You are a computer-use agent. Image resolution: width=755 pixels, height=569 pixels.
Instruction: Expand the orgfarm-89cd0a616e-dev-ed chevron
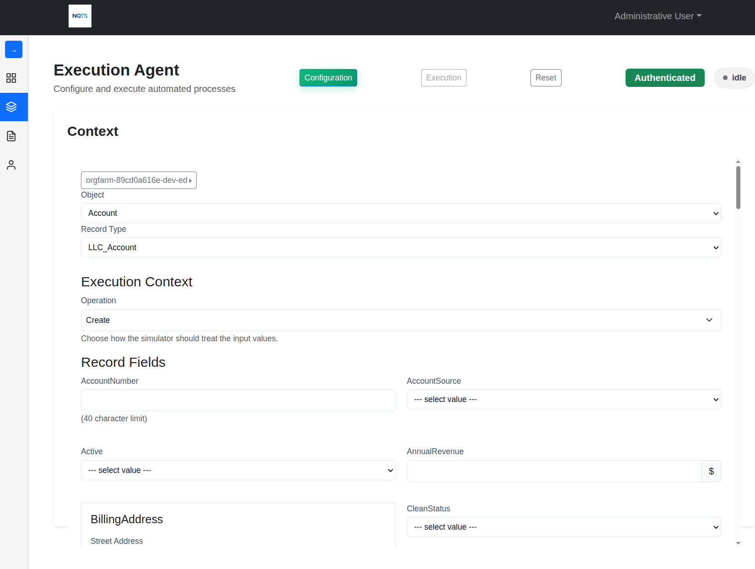tap(190, 180)
